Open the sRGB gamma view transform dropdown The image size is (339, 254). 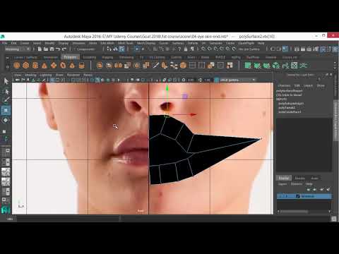pyautogui.click(x=237, y=80)
